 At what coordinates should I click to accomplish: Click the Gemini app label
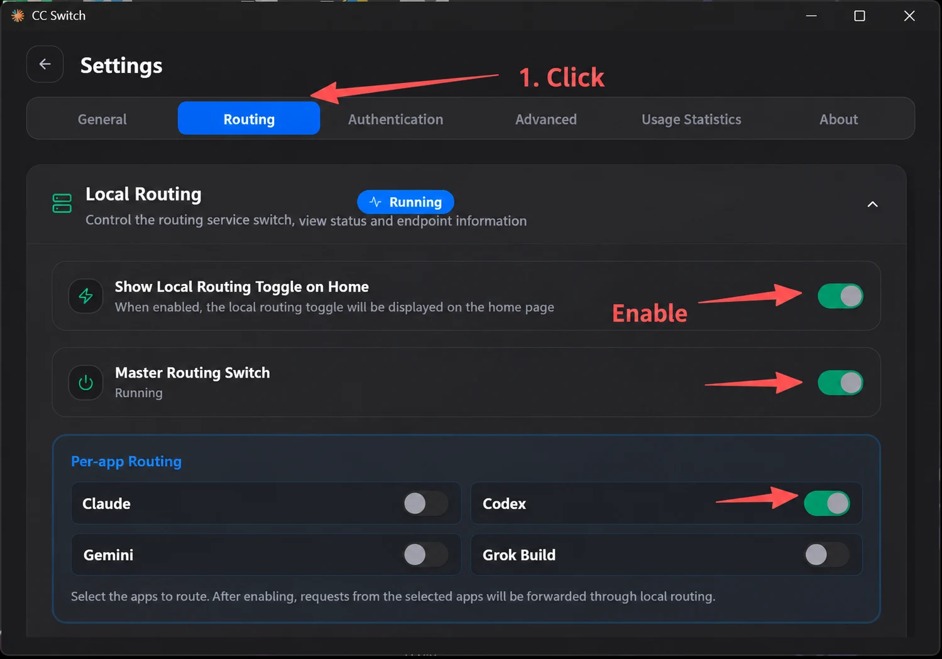click(x=108, y=555)
